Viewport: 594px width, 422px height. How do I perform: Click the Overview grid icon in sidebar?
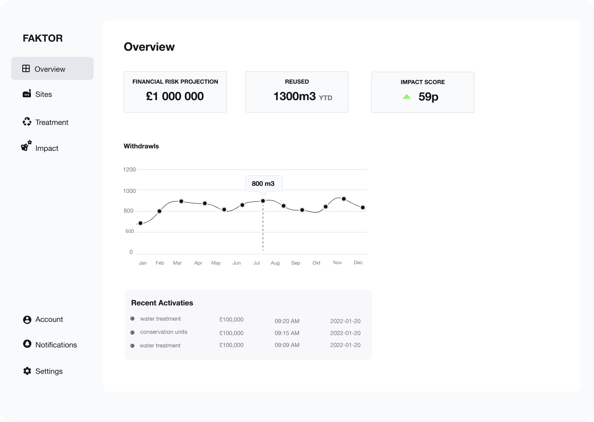(x=26, y=68)
